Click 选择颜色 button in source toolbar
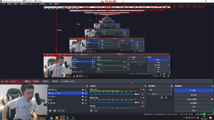This screenshot has height=120, width=214. 55,81
